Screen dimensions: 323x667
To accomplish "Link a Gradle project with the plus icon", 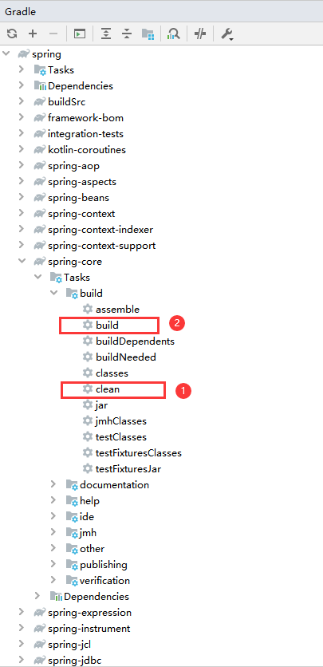I will click(33, 34).
